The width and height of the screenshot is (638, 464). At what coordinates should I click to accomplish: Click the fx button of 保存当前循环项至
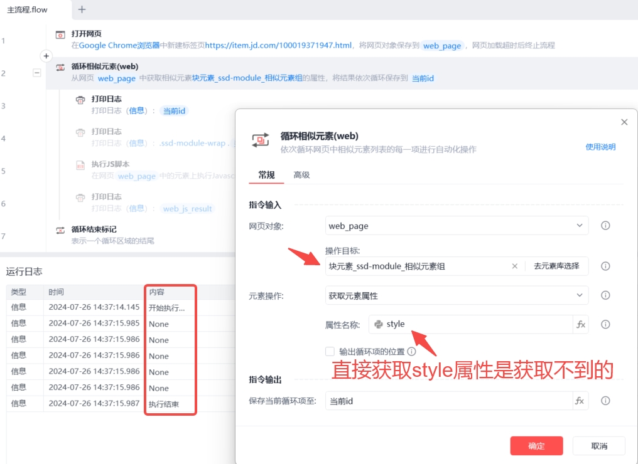(580, 401)
